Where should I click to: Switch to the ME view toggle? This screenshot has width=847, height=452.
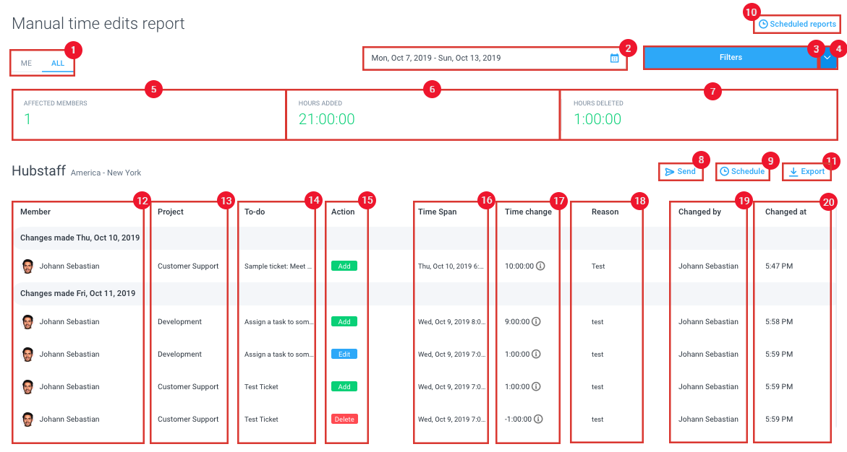point(26,63)
